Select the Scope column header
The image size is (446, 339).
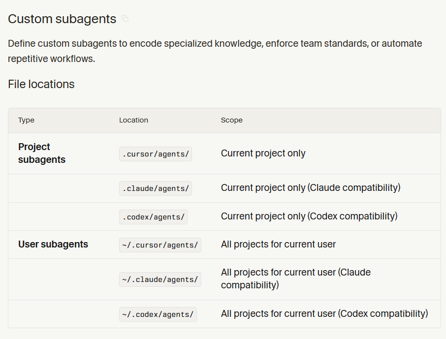(232, 120)
